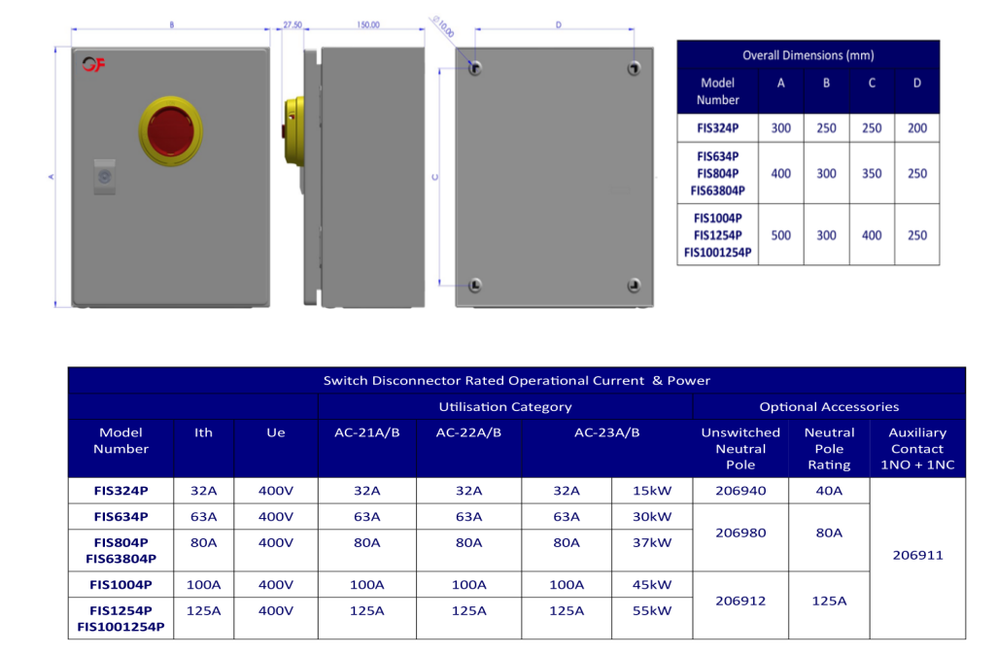Screen dimensions: 997x654
Task: Click the unswitched neutral pole number 206940
Action: [740, 491]
